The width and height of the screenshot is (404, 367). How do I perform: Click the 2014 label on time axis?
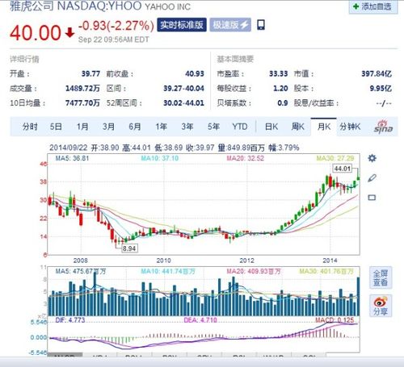point(330,261)
